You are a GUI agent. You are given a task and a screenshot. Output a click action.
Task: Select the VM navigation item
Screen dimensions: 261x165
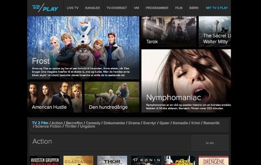pyautogui.click(x=136, y=8)
